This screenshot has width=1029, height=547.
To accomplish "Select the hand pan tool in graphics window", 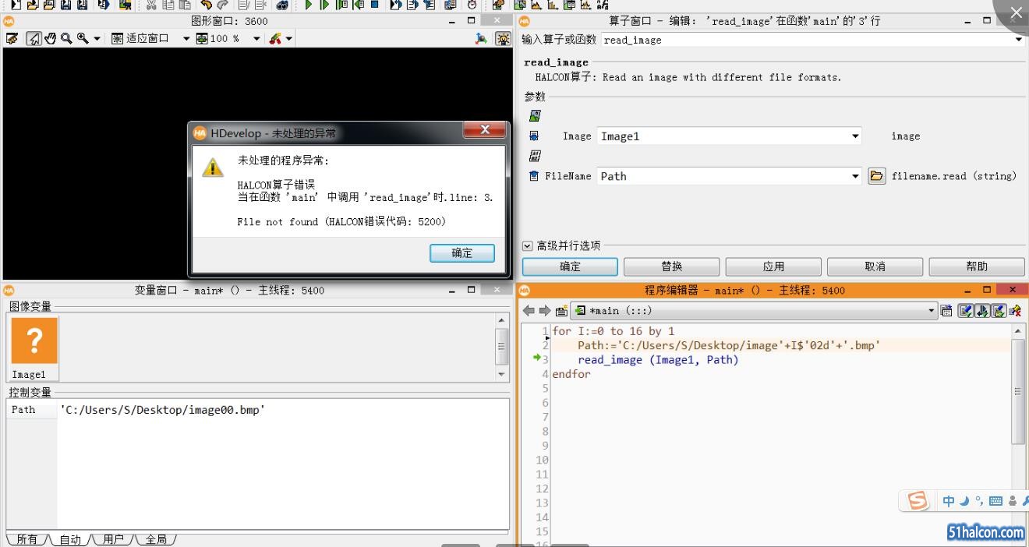I will (x=51, y=38).
